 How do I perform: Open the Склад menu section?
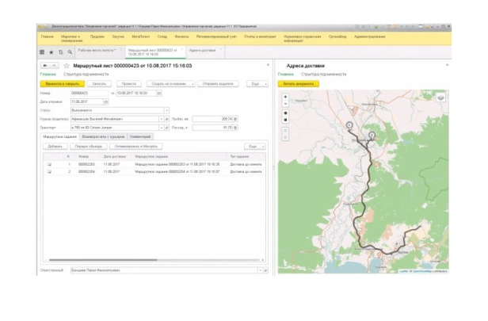point(162,36)
